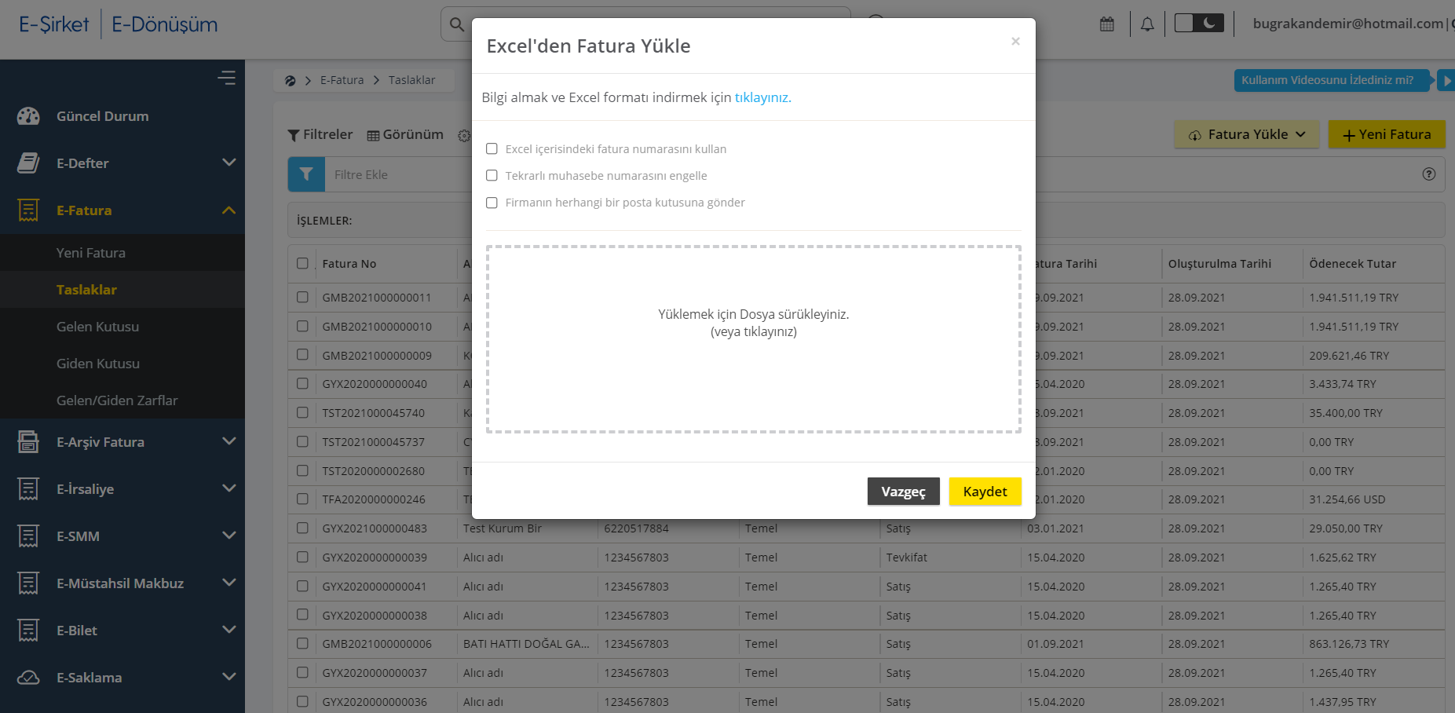Select row TST2021000045740 checkbox
The width and height of the screenshot is (1455, 713).
302,412
